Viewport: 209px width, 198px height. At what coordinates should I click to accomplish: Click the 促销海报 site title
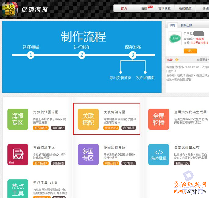click(35, 10)
